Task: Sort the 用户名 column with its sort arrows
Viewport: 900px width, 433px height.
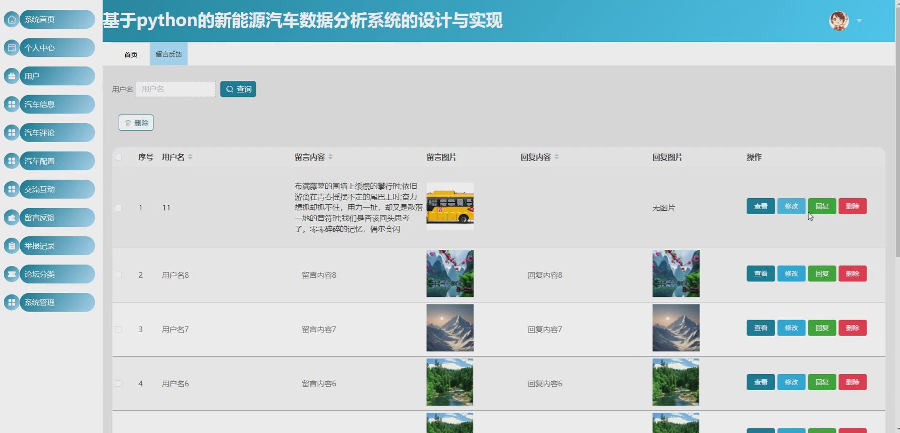Action: pos(190,157)
